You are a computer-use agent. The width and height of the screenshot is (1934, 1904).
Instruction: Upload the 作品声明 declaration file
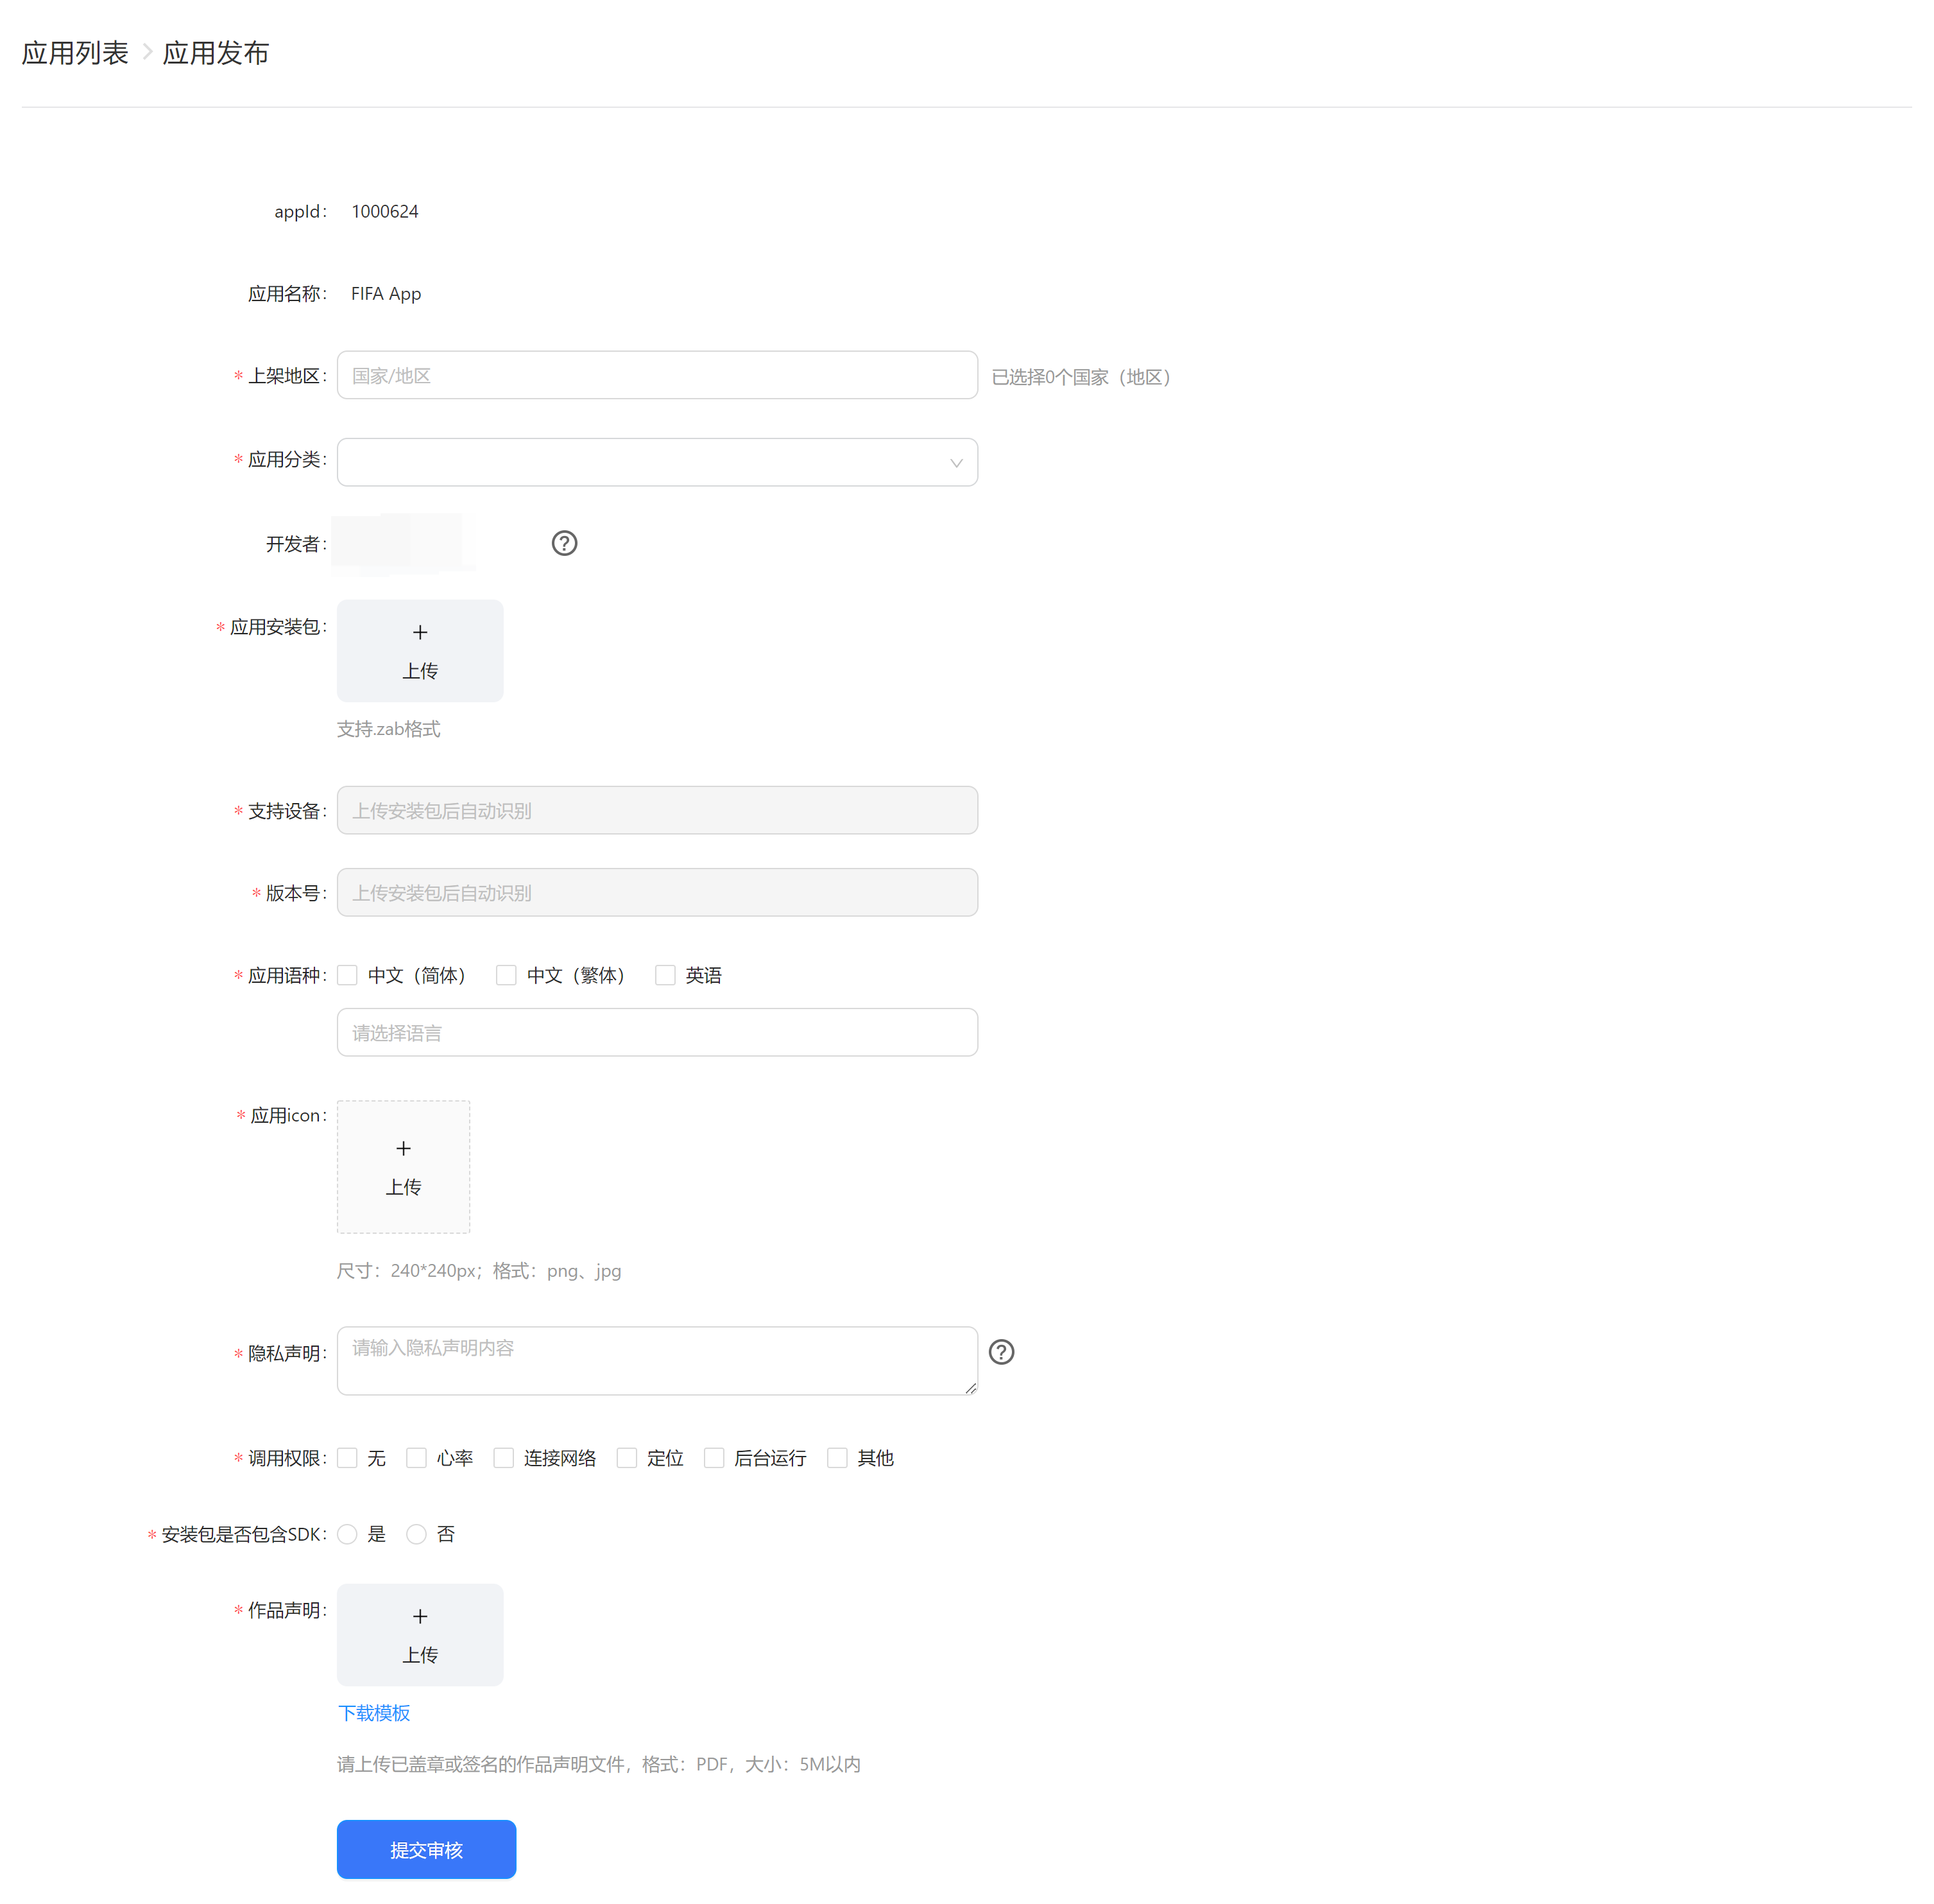[x=419, y=1634]
